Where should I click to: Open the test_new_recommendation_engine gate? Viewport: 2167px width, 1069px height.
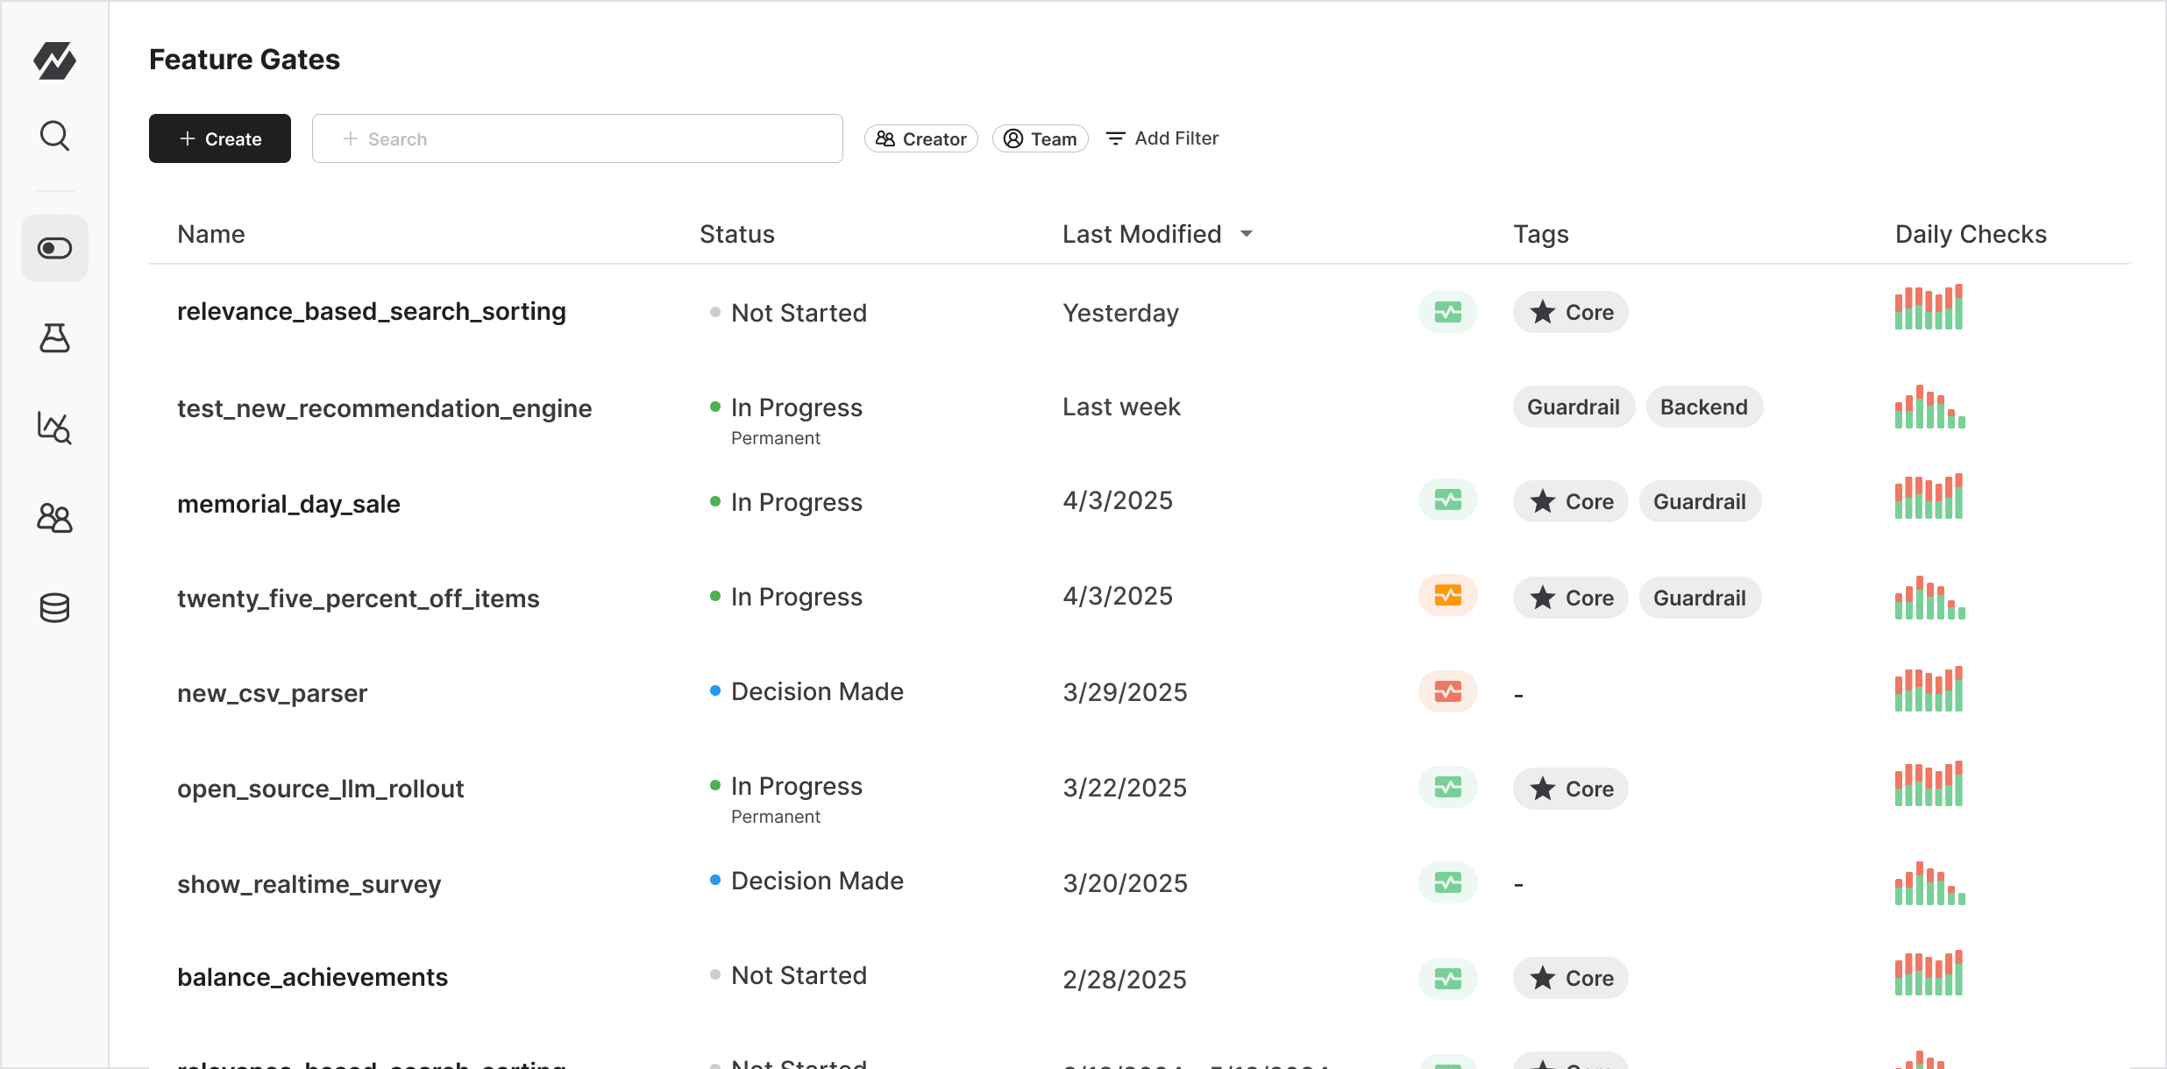click(x=384, y=408)
